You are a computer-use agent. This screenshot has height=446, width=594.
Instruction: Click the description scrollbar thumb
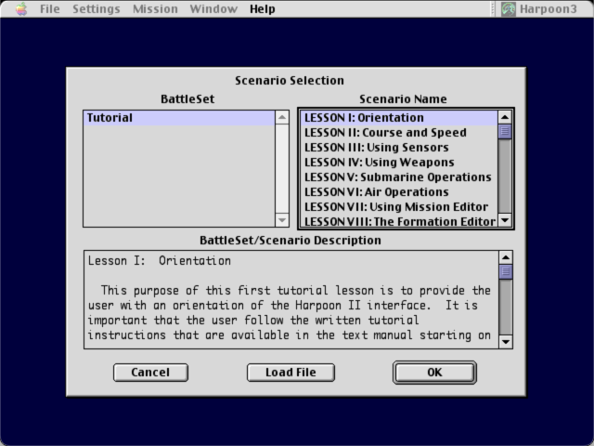506,271
